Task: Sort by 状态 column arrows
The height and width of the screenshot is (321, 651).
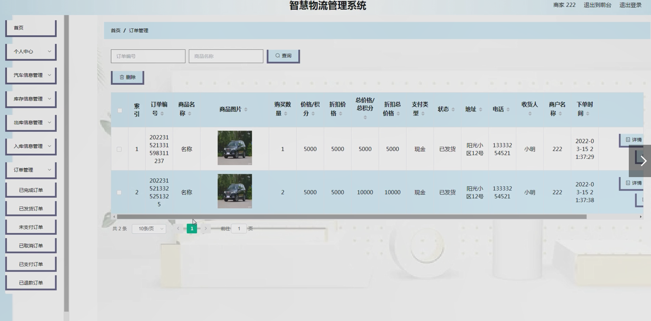Action: pos(453,110)
